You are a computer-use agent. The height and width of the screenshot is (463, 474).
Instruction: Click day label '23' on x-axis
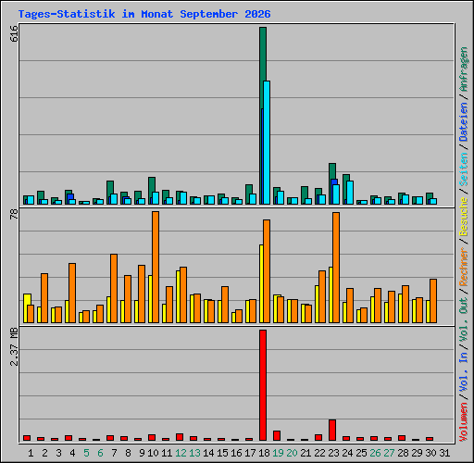point(333,453)
